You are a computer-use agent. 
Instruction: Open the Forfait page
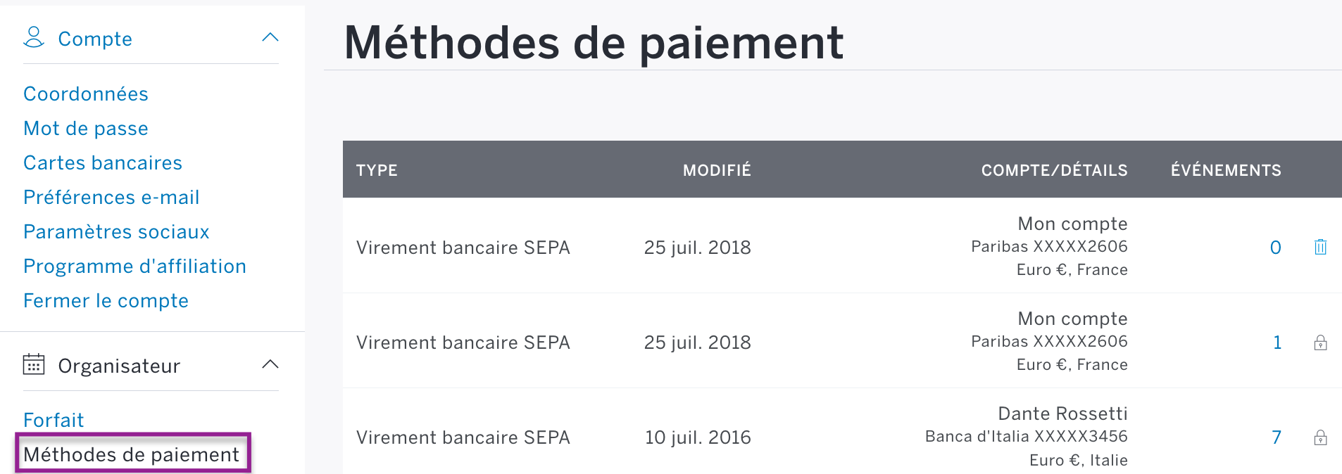(x=54, y=420)
